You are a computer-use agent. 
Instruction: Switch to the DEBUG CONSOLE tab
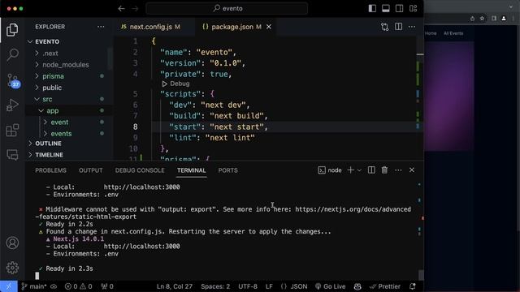pyautogui.click(x=140, y=170)
